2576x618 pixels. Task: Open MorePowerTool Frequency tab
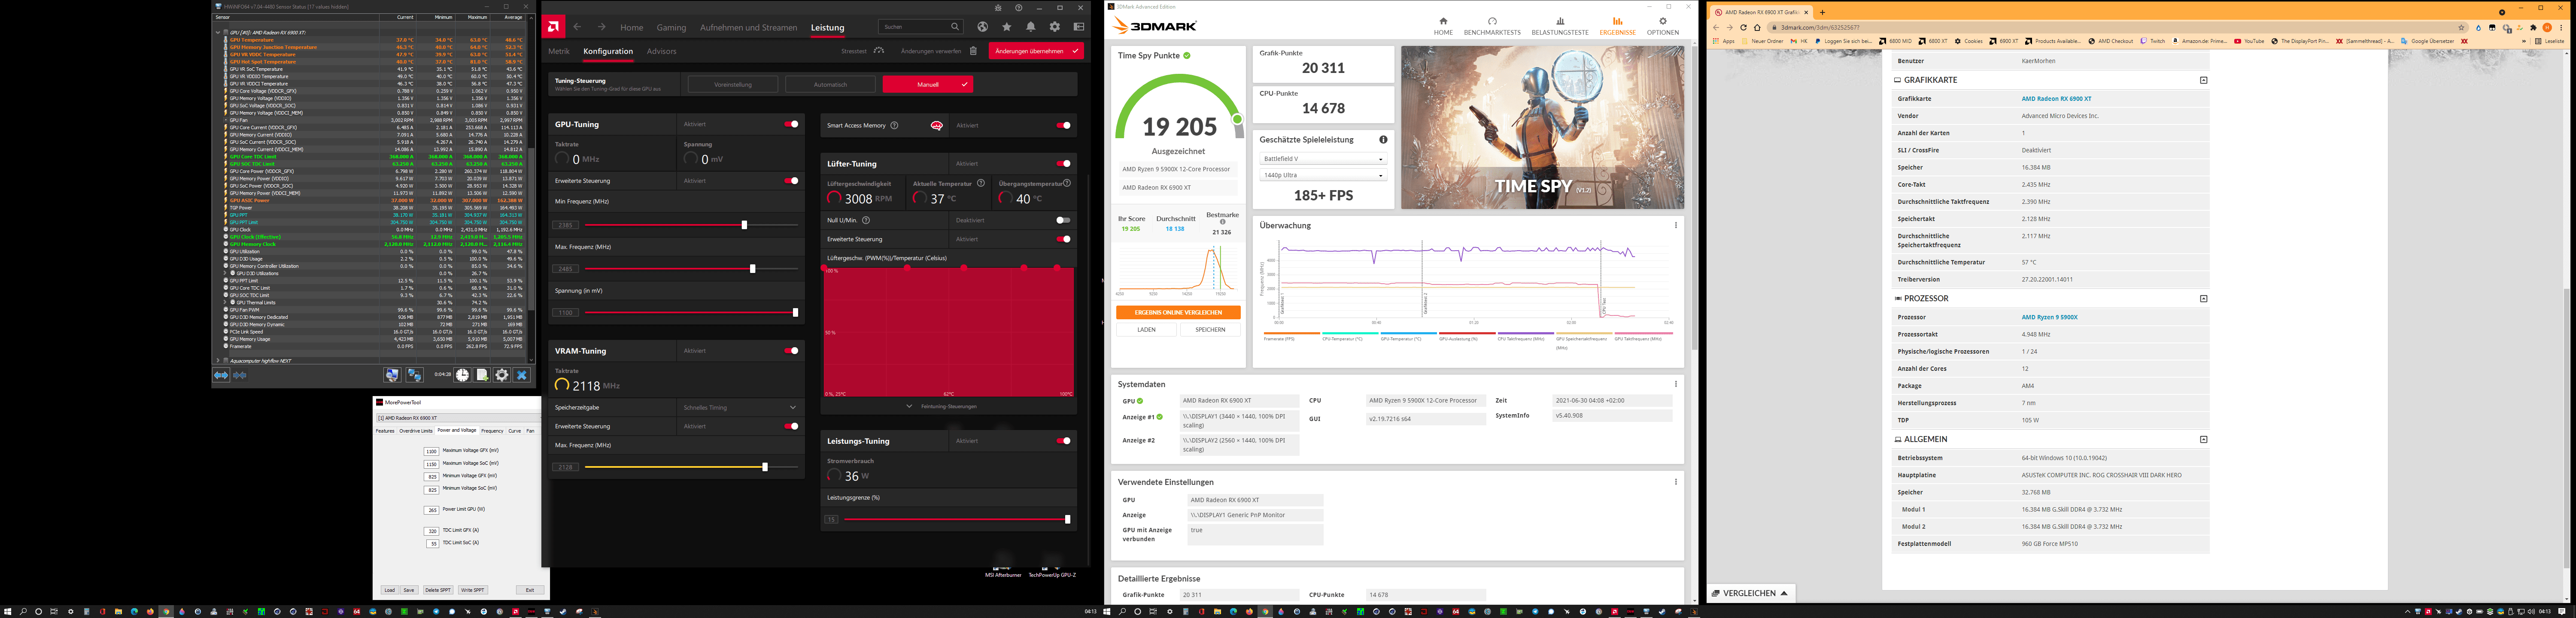click(x=492, y=431)
